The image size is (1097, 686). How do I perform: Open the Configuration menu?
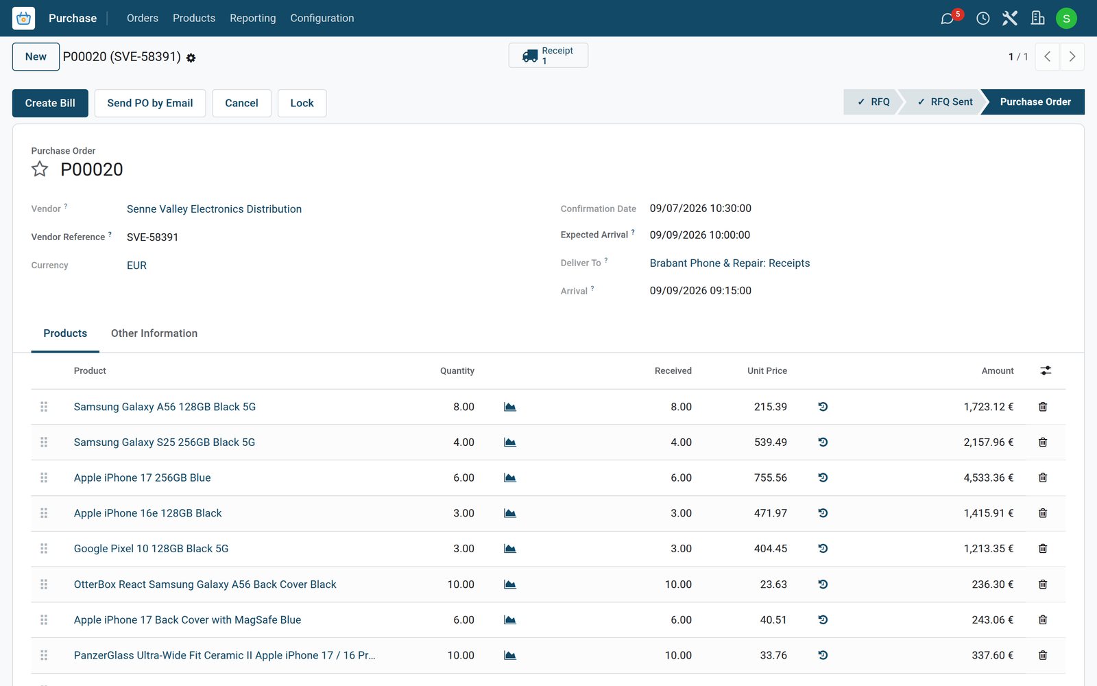[x=322, y=19]
